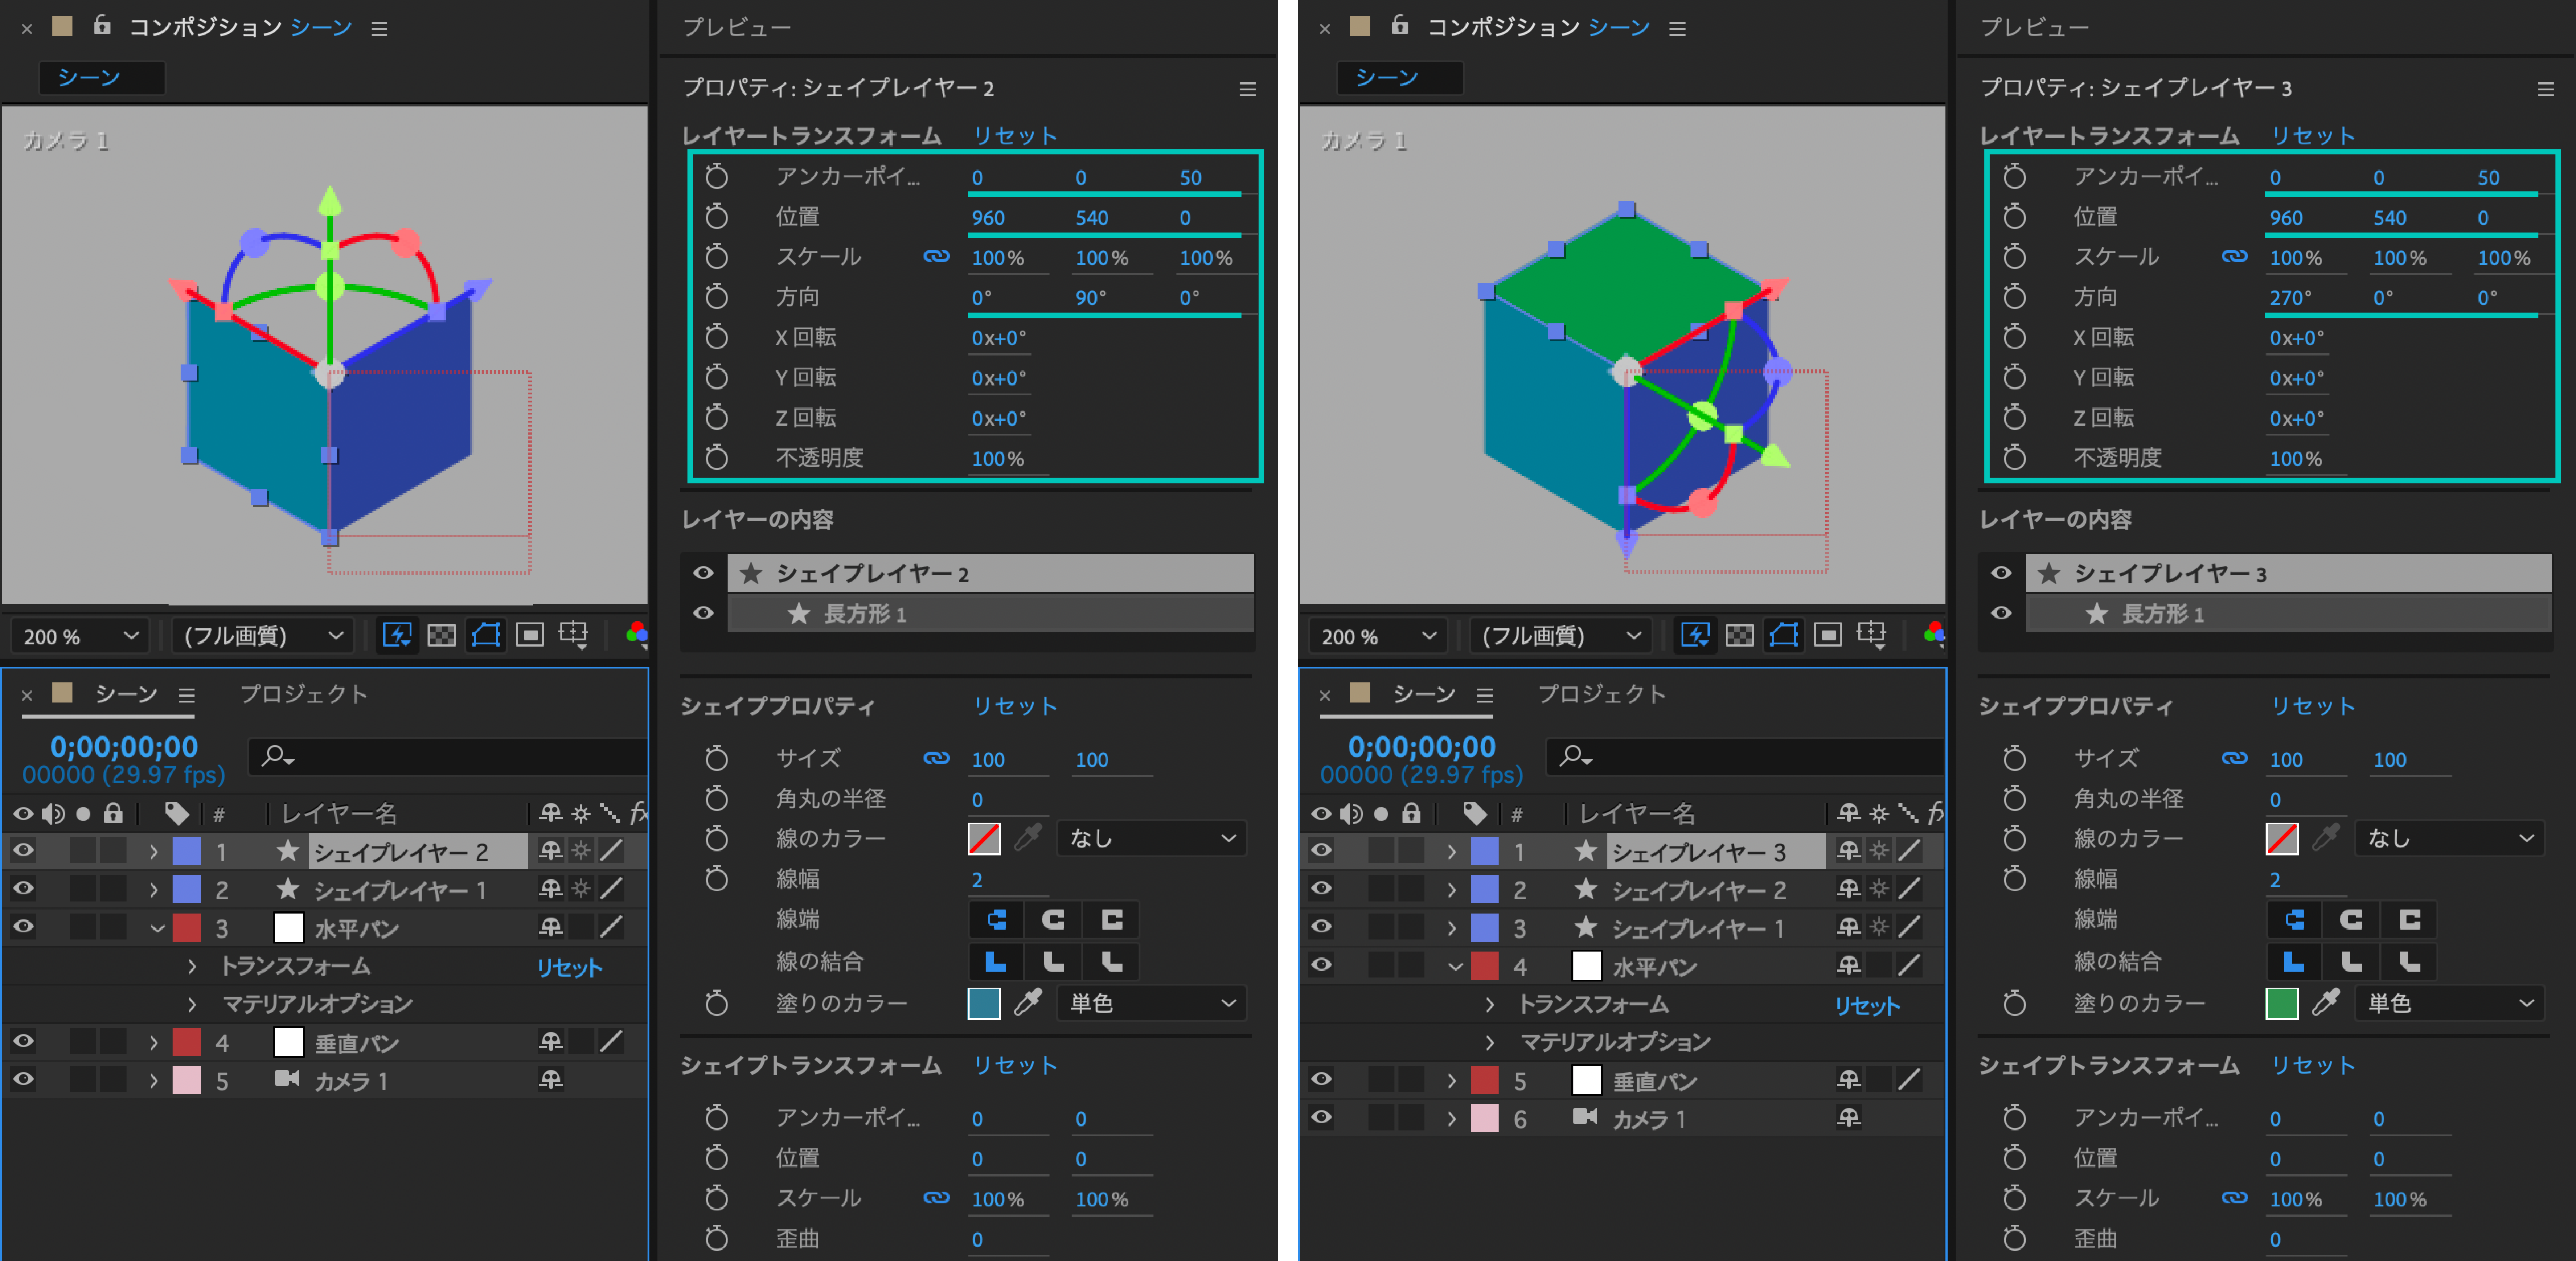Image resolution: width=2576 pixels, height=1261 pixels.
Task: Toggle position stopwatch in left properties panel
Action: (716, 217)
